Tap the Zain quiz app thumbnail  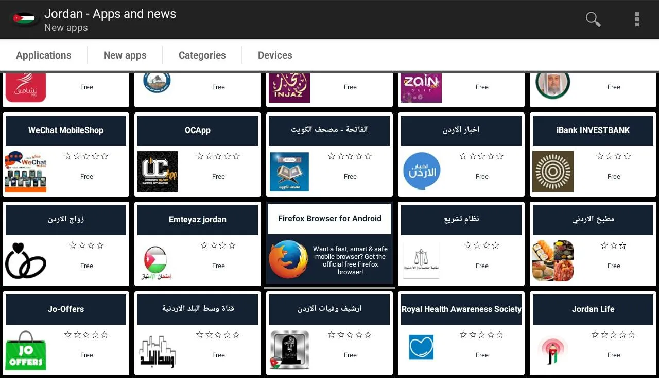(421, 88)
